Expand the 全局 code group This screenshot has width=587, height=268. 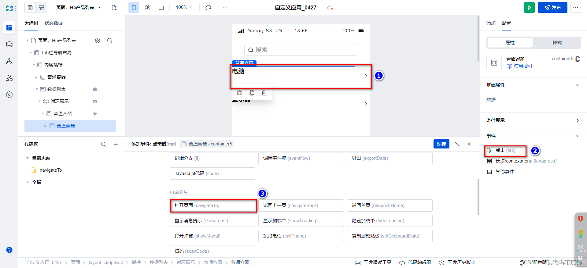(x=28, y=182)
